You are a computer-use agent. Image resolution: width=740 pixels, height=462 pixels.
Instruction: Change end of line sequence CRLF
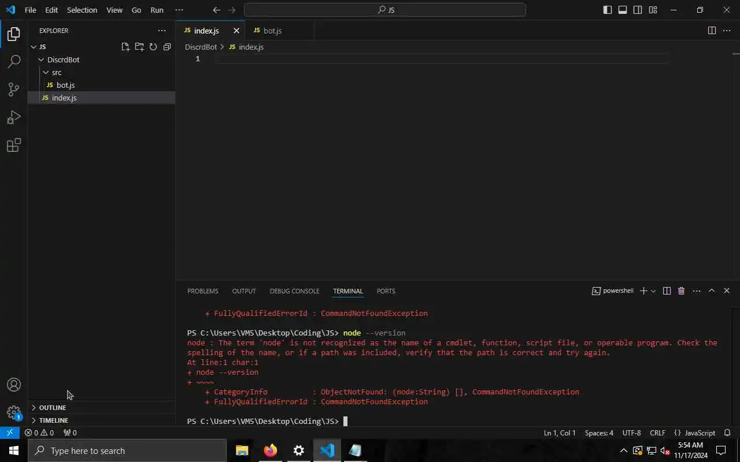point(657,433)
